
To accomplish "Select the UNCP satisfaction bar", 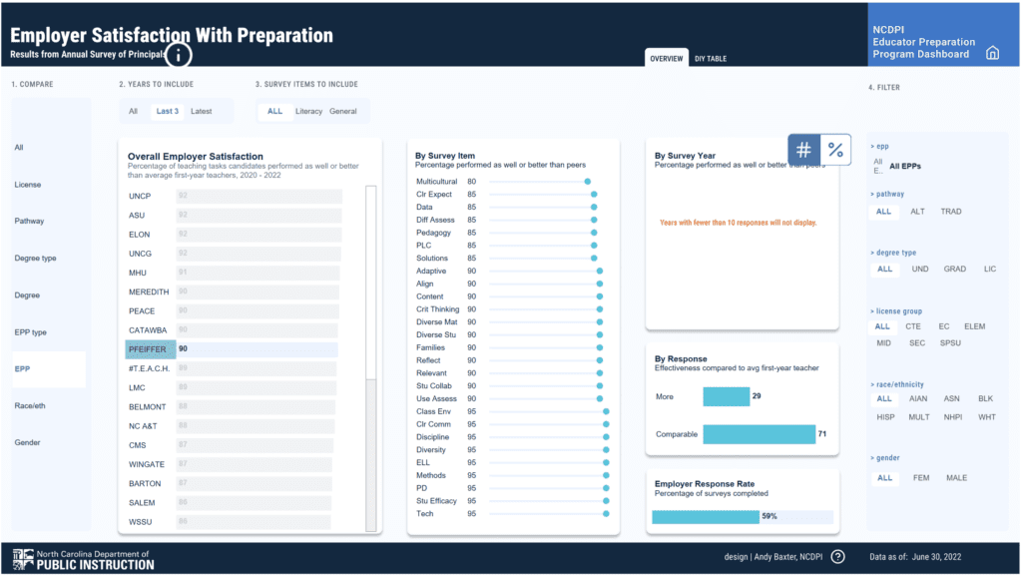I will tap(258, 196).
